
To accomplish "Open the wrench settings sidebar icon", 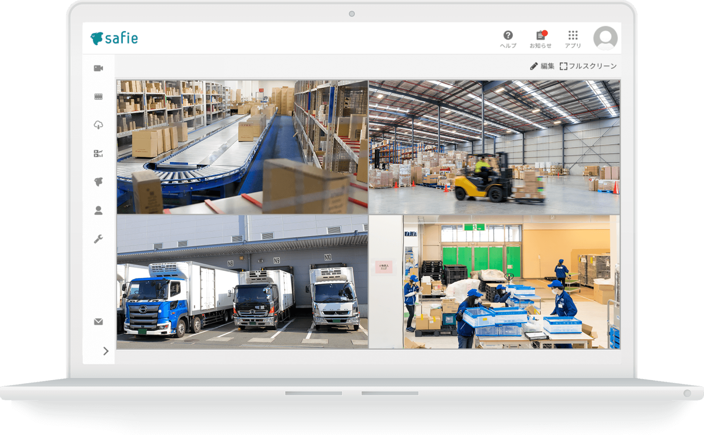I will [98, 239].
